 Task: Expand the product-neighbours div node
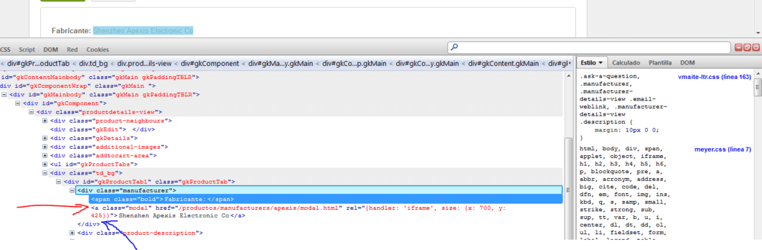pyautogui.click(x=45, y=121)
